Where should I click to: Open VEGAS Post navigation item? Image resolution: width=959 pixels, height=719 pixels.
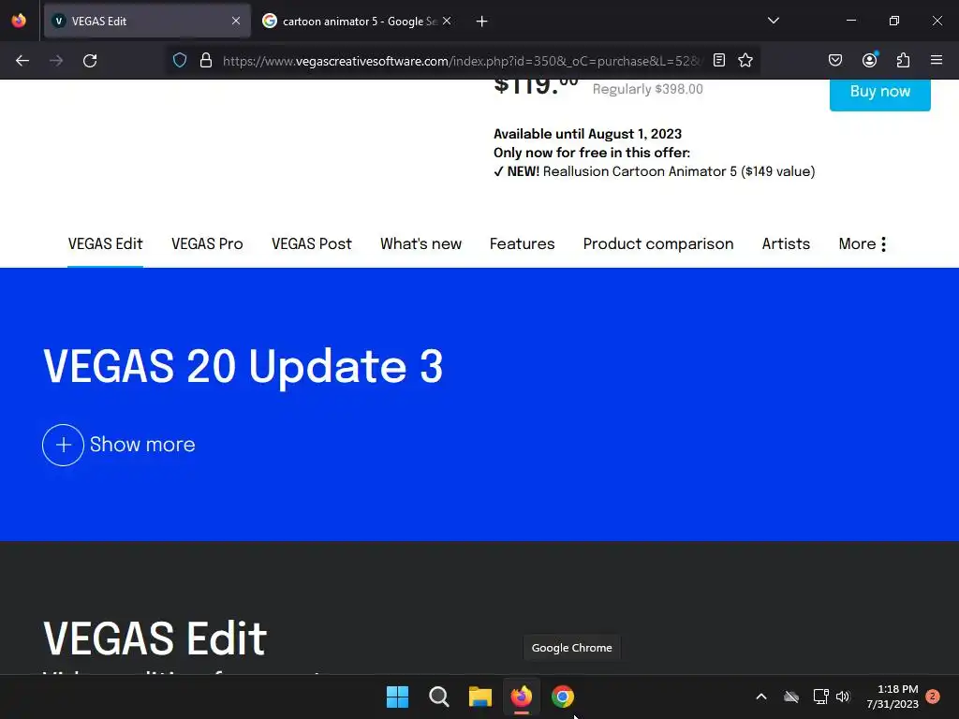[312, 244]
